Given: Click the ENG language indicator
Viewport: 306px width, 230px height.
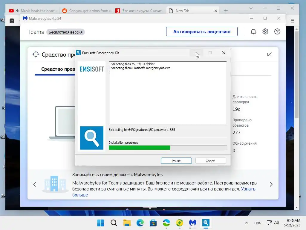Looking at the screenshot, I should pos(258,223).
